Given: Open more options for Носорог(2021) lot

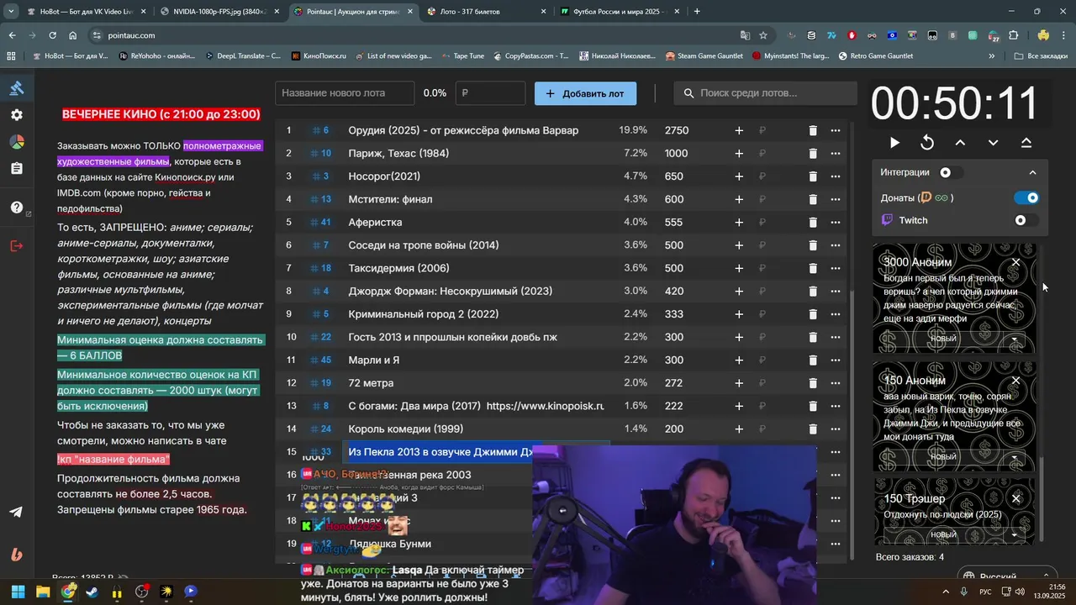Looking at the screenshot, I should pyautogui.click(x=836, y=176).
